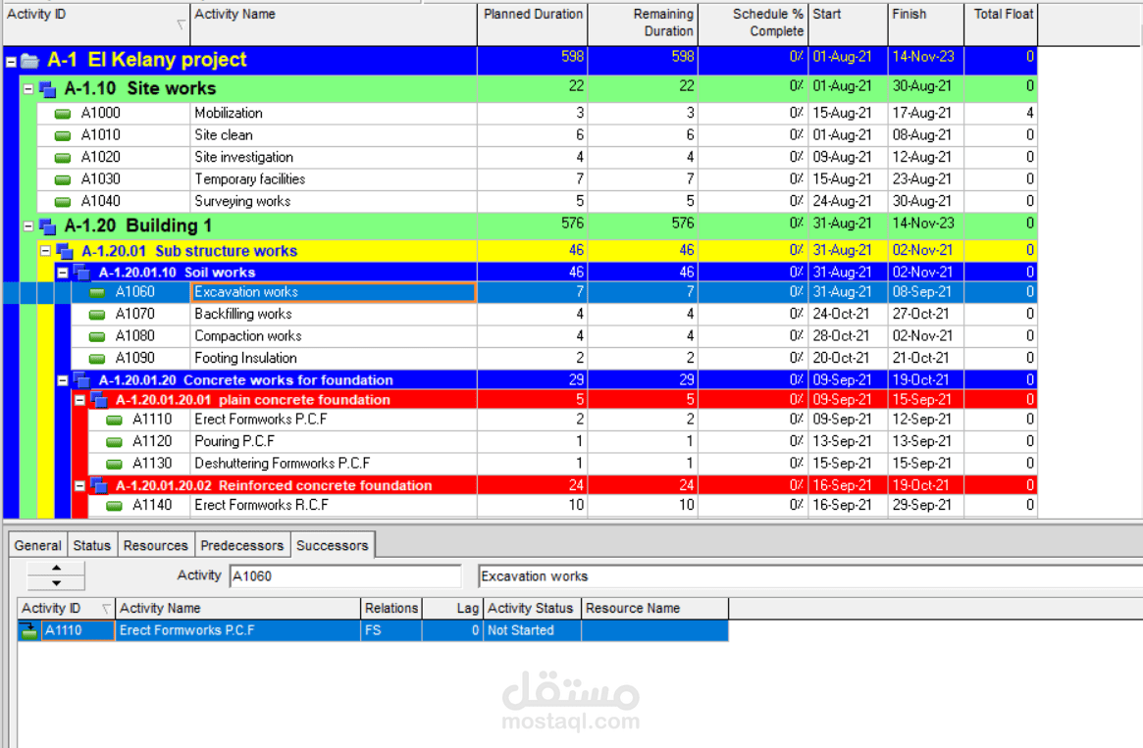Screen dimensions: 1143x748
Task: Click the down arrow next to Activity field
Action: (56, 583)
